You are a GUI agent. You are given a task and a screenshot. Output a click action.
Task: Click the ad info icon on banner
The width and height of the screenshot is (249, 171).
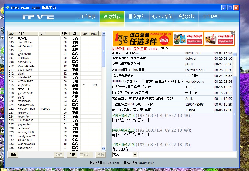coord(233,33)
